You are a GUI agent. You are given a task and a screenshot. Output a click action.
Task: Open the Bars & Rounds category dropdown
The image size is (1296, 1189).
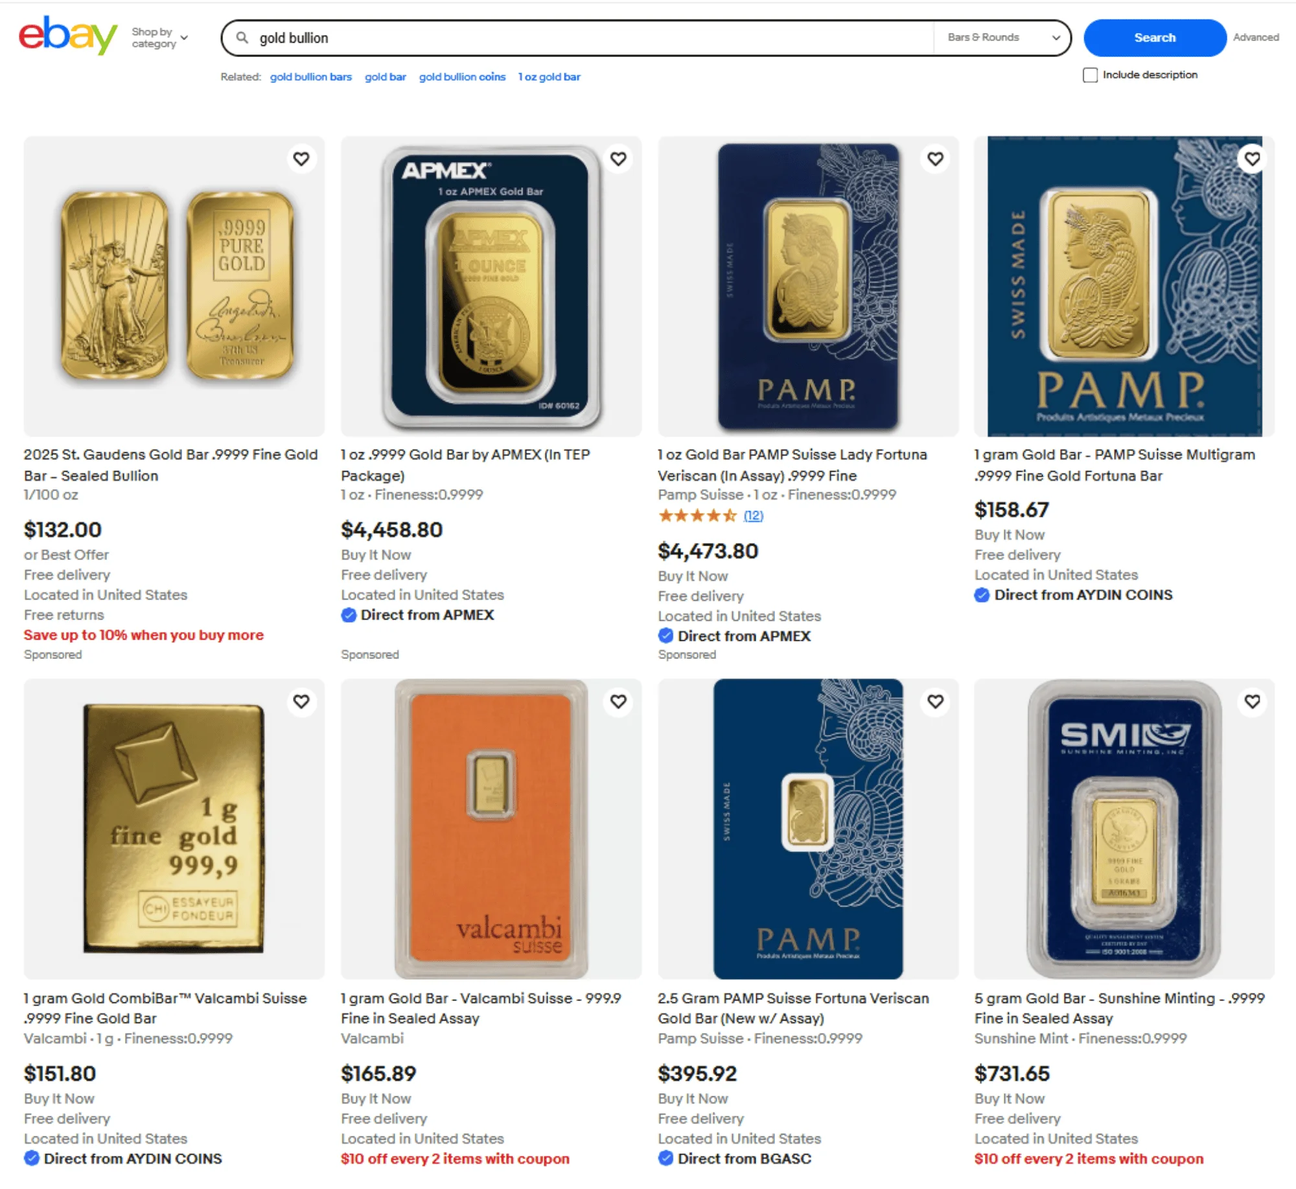click(x=1002, y=37)
